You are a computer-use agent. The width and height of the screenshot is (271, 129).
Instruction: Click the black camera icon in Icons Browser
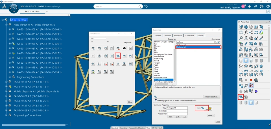coord(124,48)
